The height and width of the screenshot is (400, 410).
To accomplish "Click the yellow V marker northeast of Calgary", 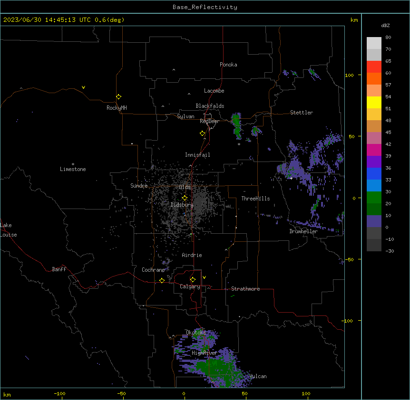I will click(204, 277).
